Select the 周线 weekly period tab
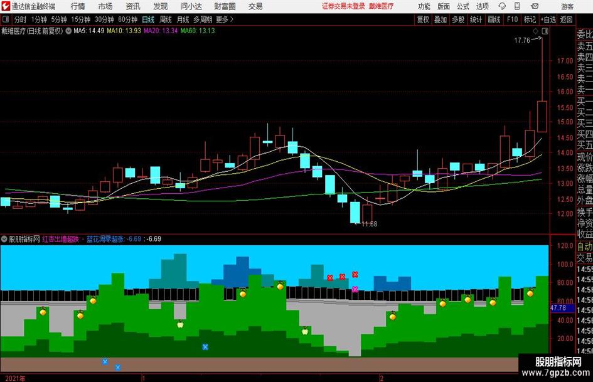Viewport: 593px width, 382px height. tap(165, 19)
